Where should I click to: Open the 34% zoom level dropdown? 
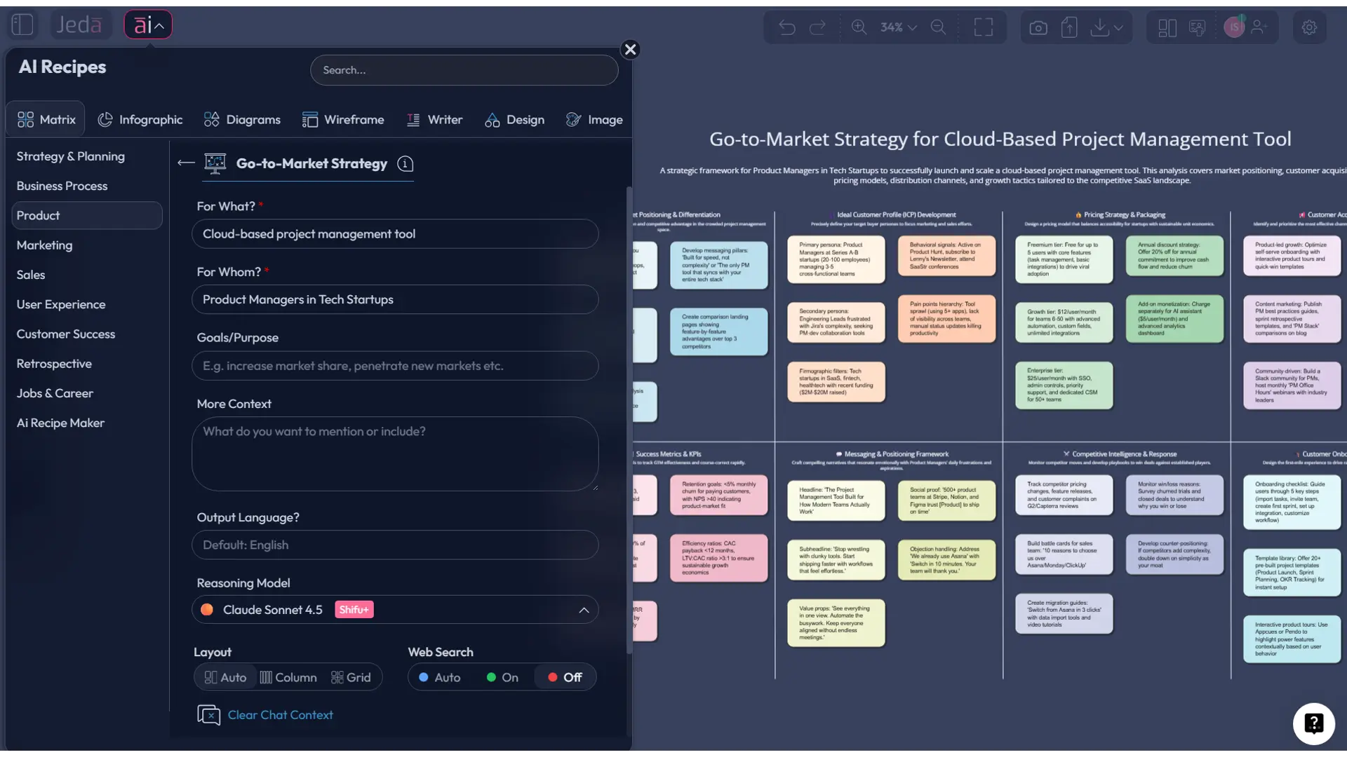click(898, 27)
